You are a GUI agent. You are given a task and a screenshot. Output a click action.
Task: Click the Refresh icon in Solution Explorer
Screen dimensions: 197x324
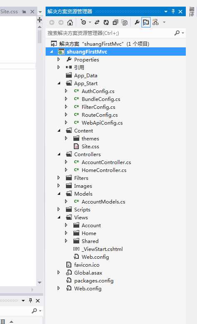(x=106, y=22)
